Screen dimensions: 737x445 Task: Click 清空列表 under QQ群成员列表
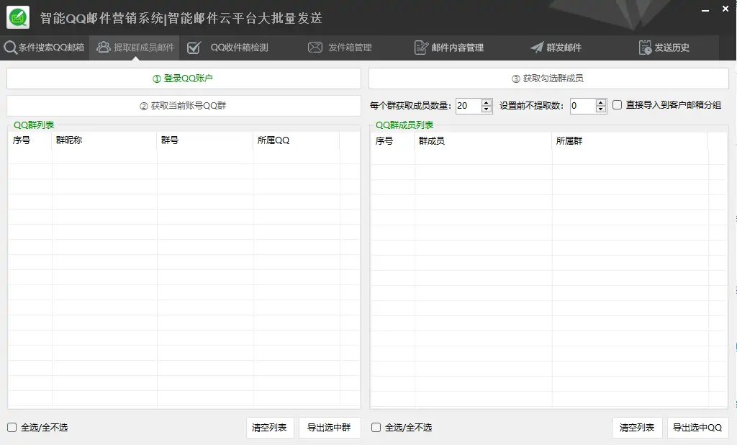pyautogui.click(x=638, y=428)
